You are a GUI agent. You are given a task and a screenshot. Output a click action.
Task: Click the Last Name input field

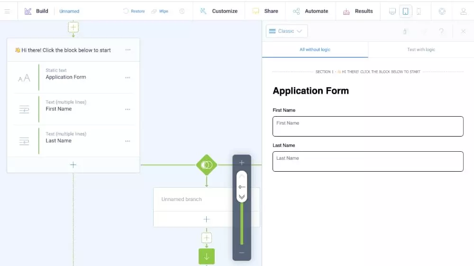(x=368, y=161)
